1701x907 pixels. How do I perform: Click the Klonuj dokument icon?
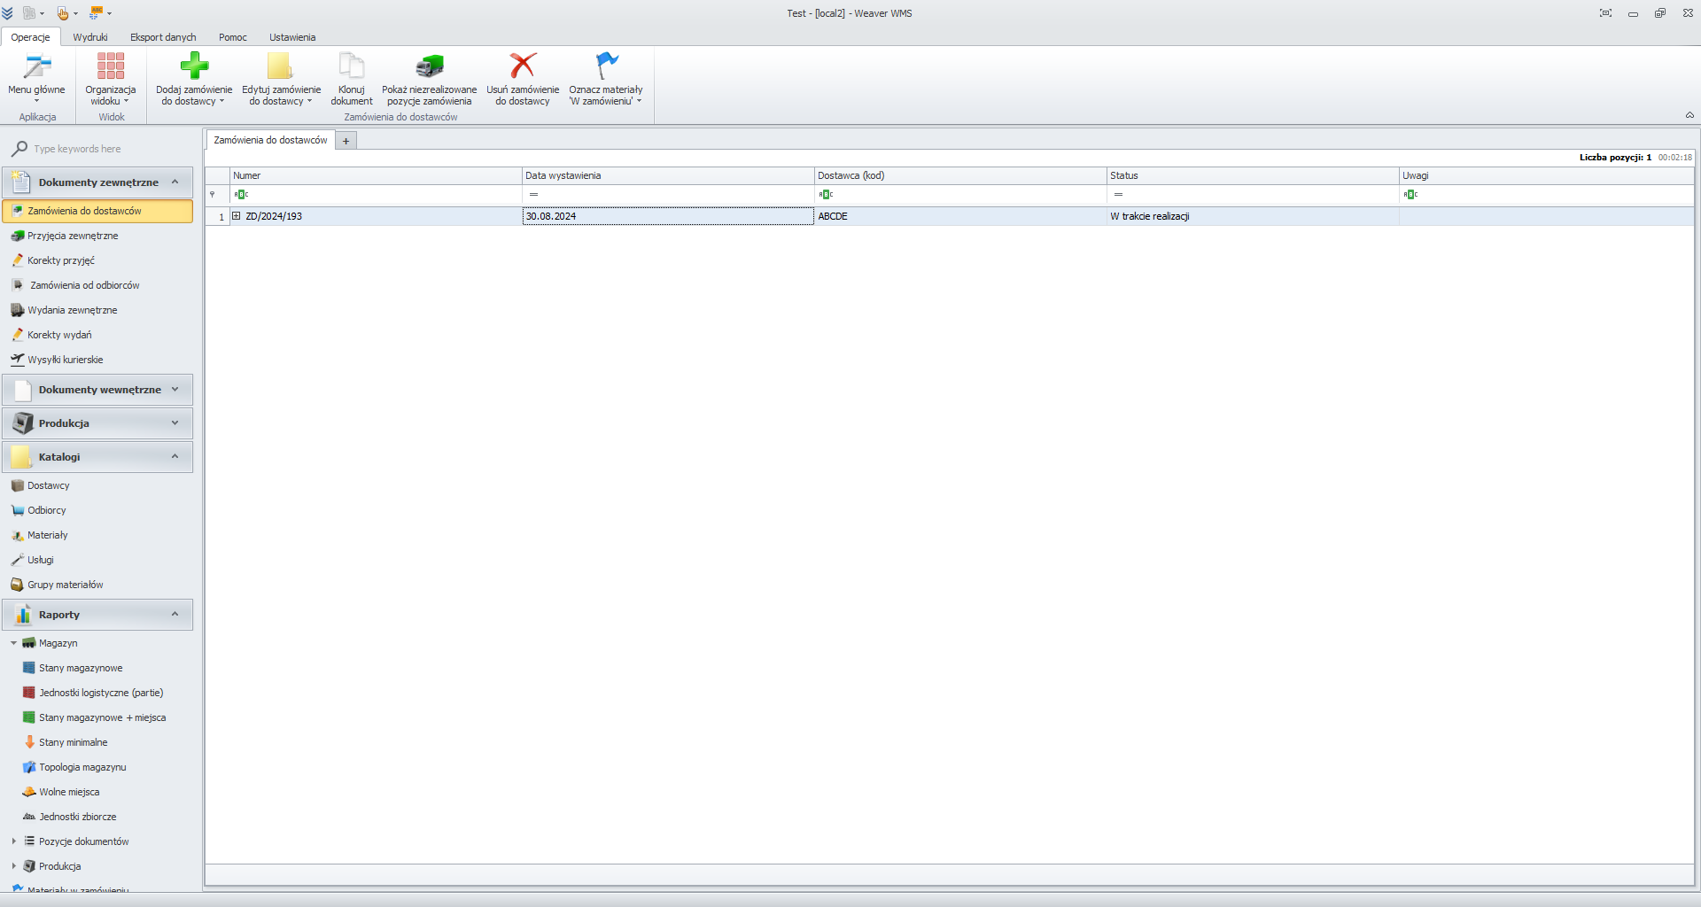(351, 66)
